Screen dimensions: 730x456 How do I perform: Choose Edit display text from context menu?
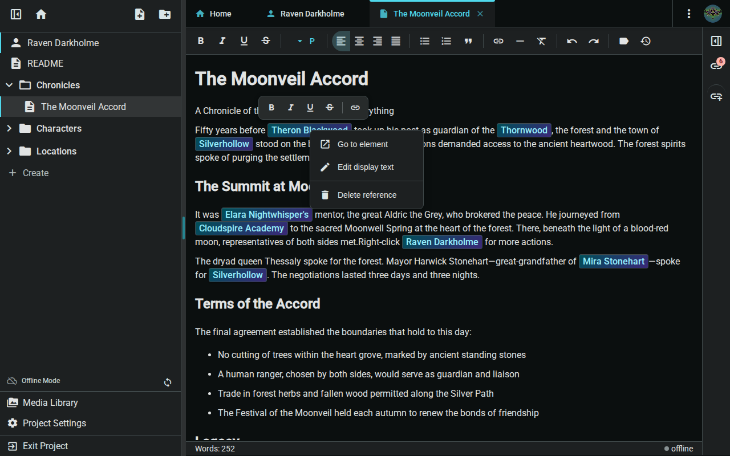(x=365, y=167)
